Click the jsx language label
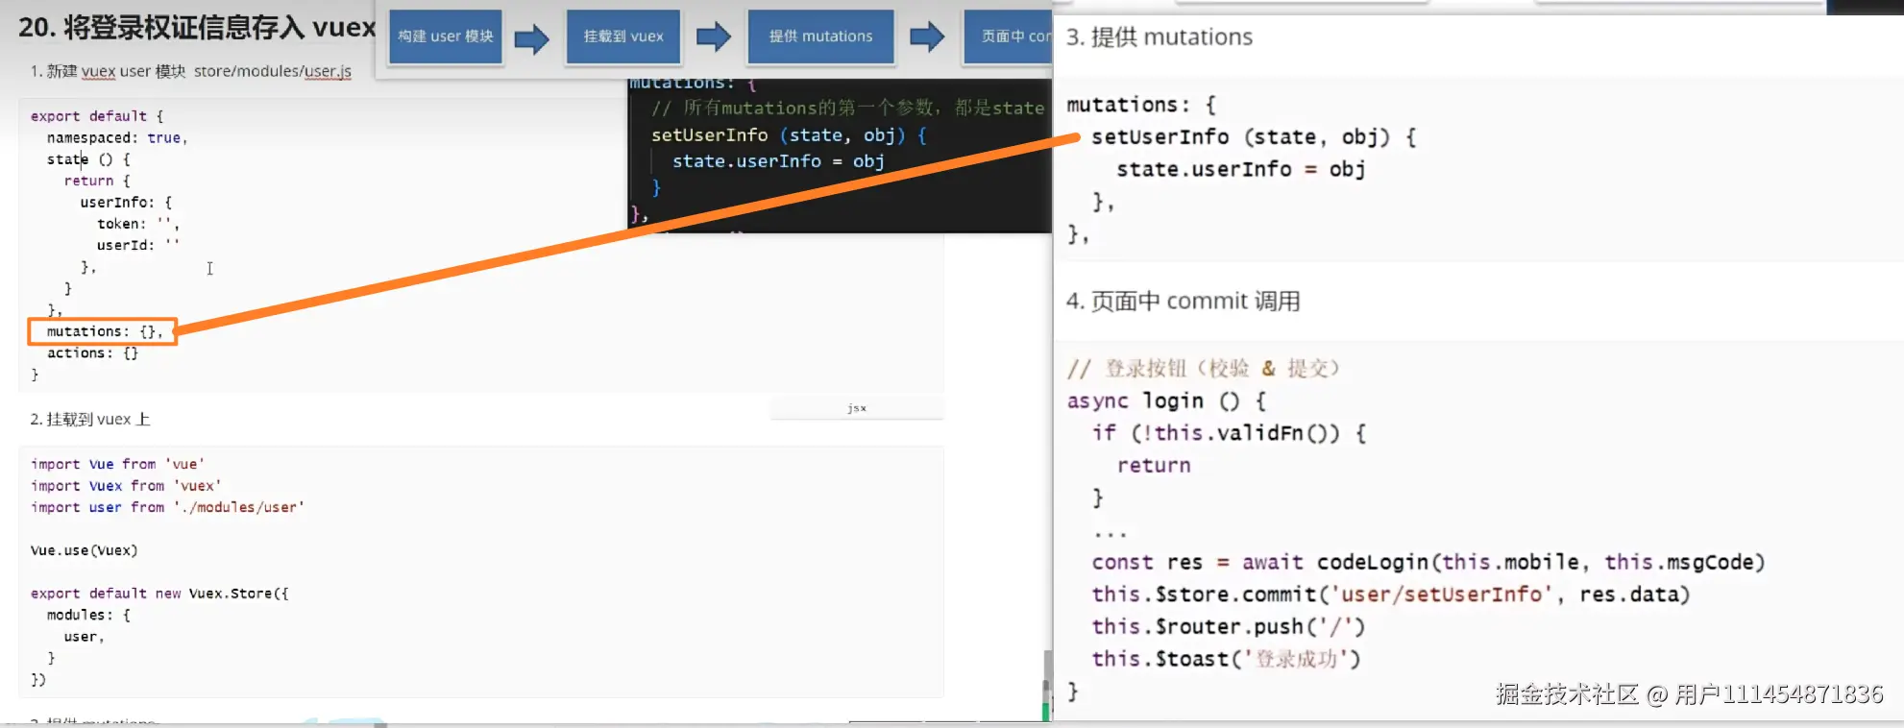The width and height of the screenshot is (1904, 728). click(857, 408)
